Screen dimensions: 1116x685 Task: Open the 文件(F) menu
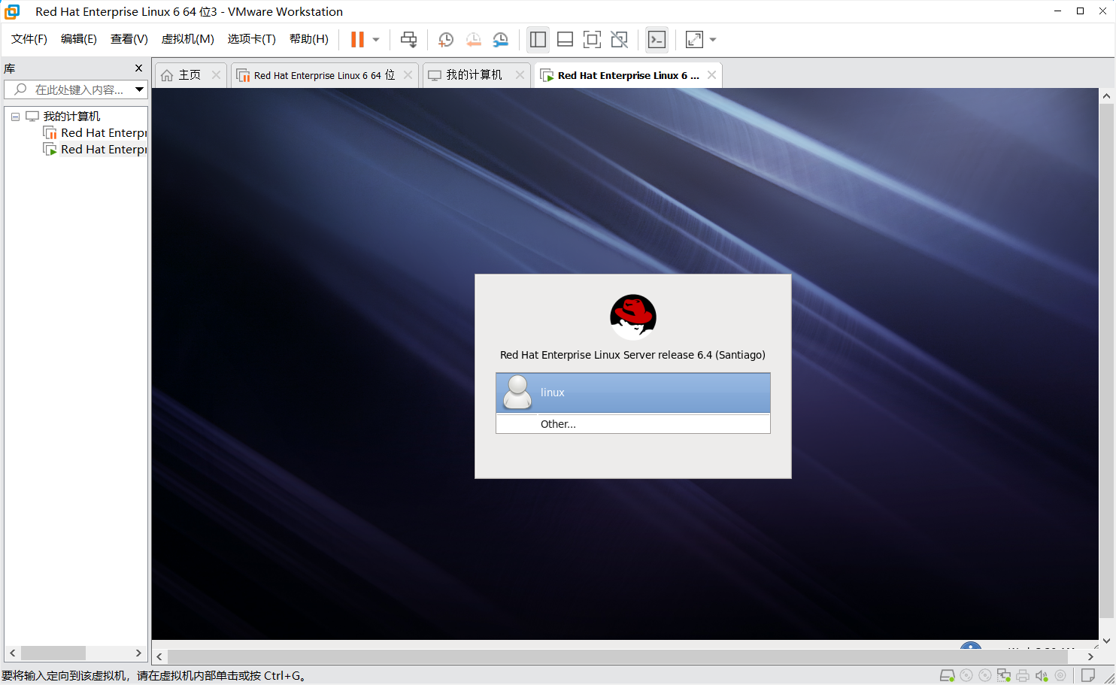[29, 39]
